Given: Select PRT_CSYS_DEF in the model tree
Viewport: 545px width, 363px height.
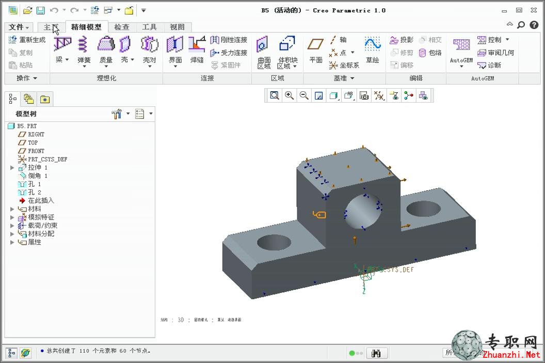Looking at the screenshot, I should [x=42, y=159].
